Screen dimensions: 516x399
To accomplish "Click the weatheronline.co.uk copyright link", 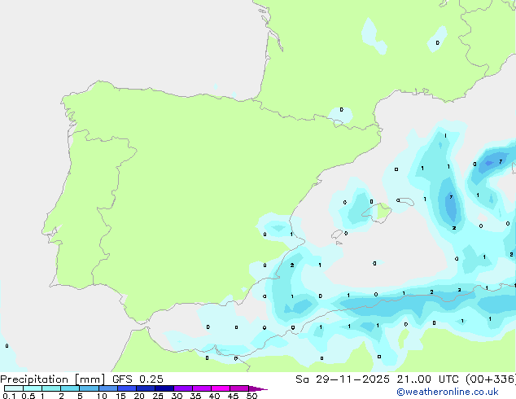I will point(448,392).
